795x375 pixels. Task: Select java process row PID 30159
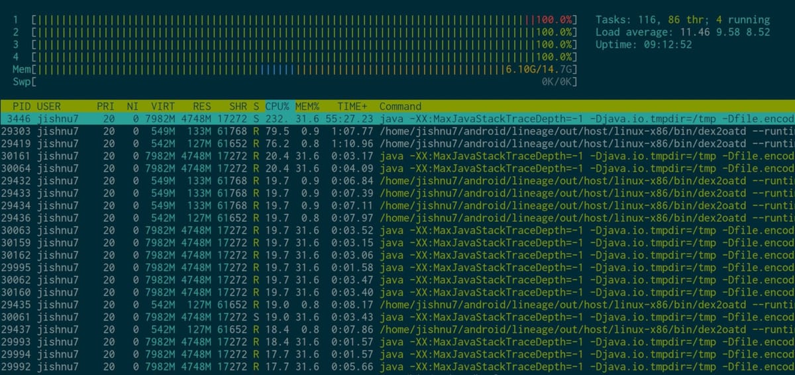pos(397,242)
